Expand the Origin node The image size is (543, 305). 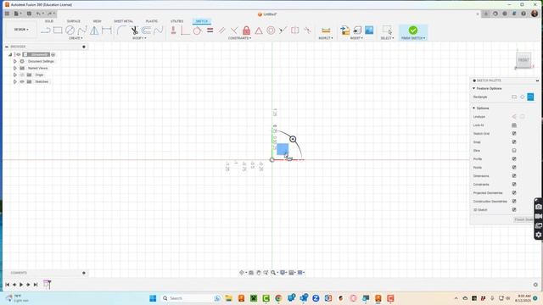(15, 75)
